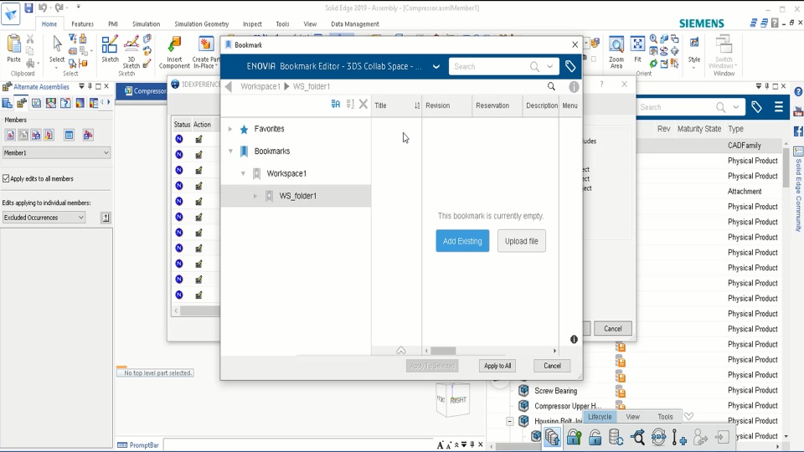The height and width of the screenshot is (452, 804).
Task: Click the Apply to All button
Action: [497, 366]
